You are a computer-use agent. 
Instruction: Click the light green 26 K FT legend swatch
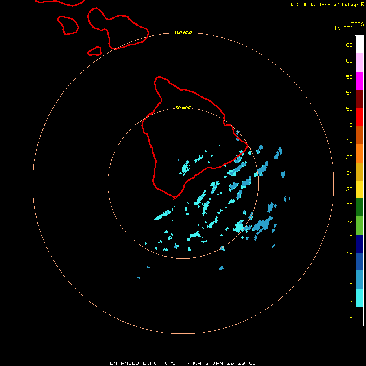point(359,225)
